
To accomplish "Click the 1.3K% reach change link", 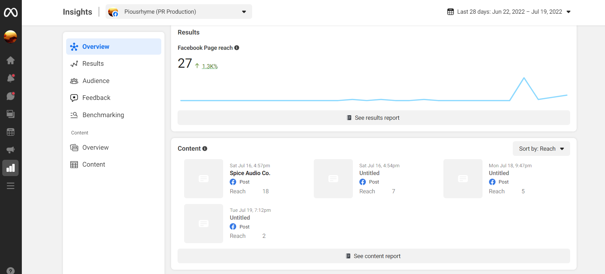I will coord(210,66).
